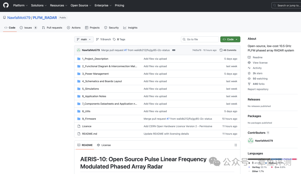301x174 pixels.
Task: Open Update README with licensing details commit
Action: (166, 134)
